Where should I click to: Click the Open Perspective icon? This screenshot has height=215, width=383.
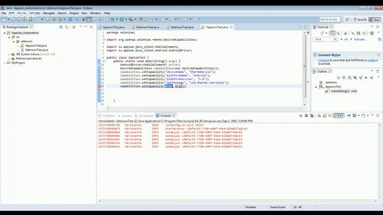[347, 19]
